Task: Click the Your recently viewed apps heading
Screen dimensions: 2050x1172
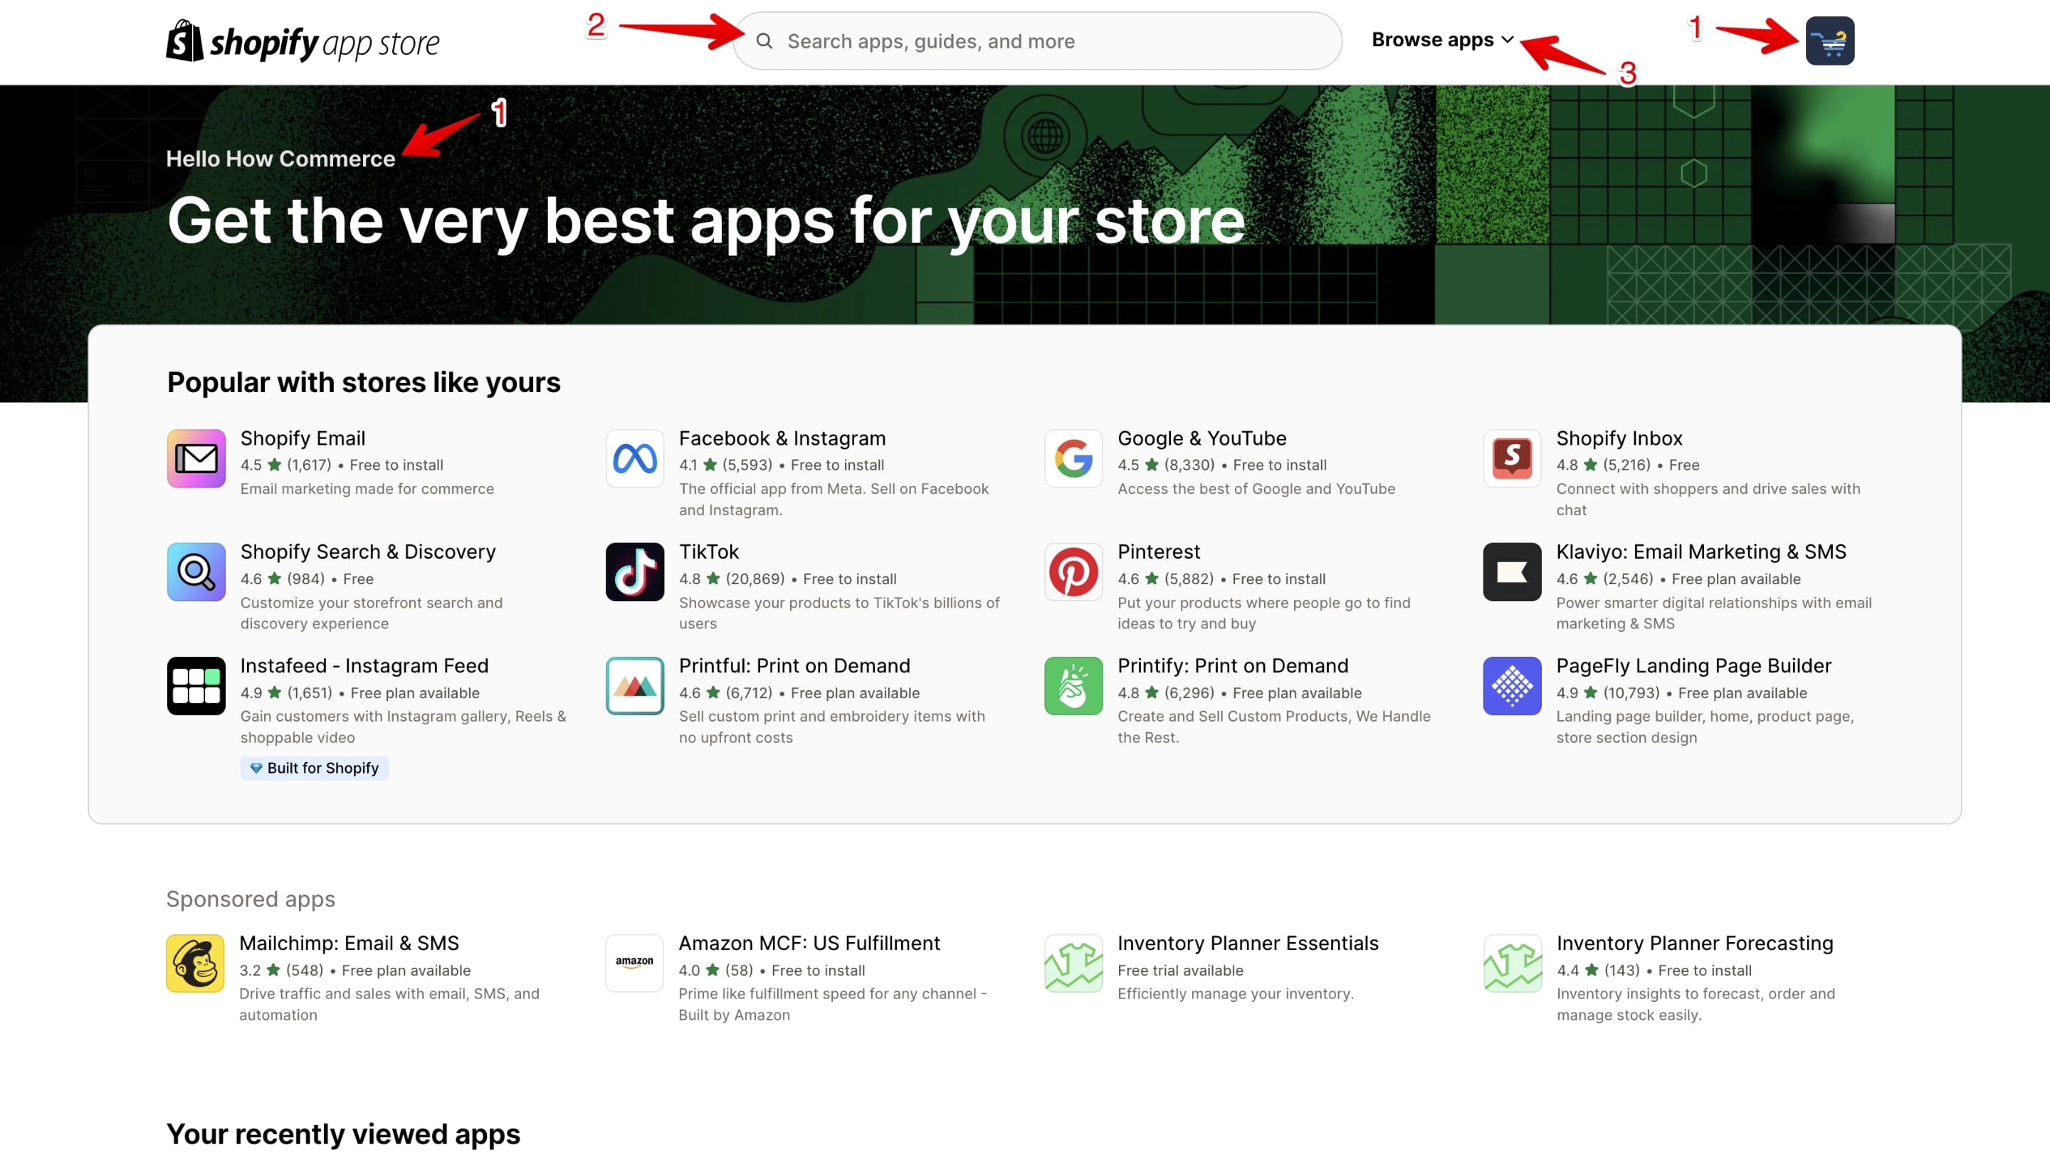Action: coord(343,1134)
